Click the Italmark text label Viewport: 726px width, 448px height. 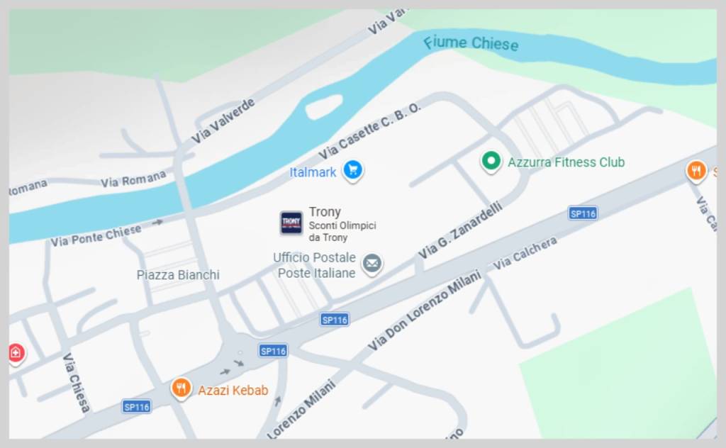click(313, 172)
